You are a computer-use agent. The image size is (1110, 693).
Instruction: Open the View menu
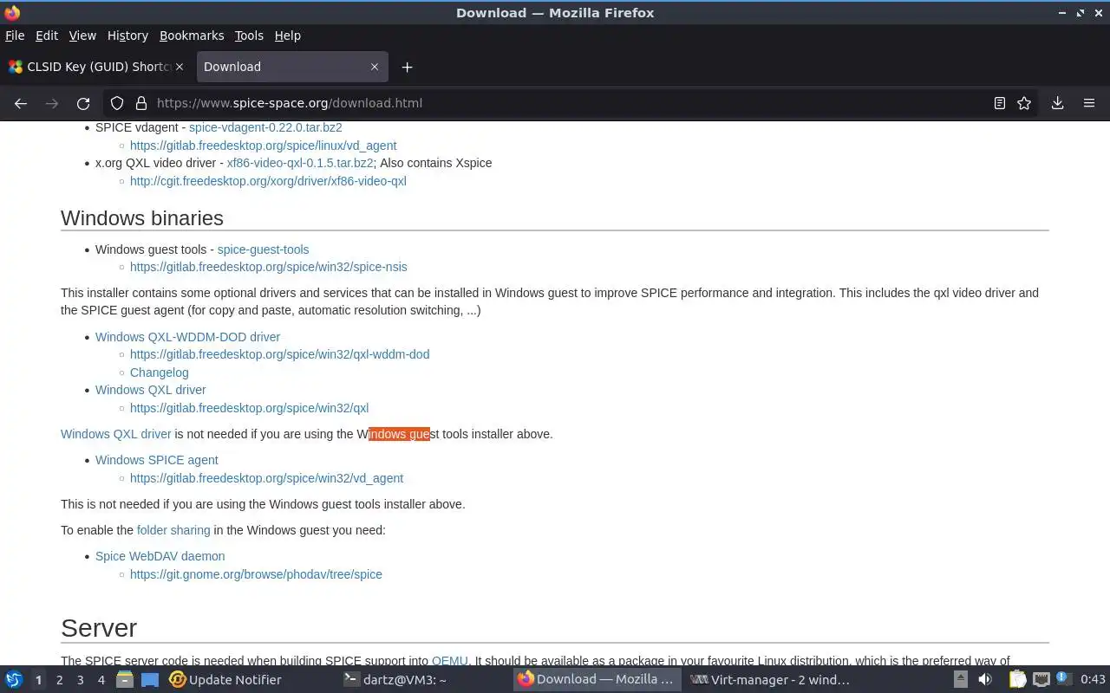(x=82, y=36)
